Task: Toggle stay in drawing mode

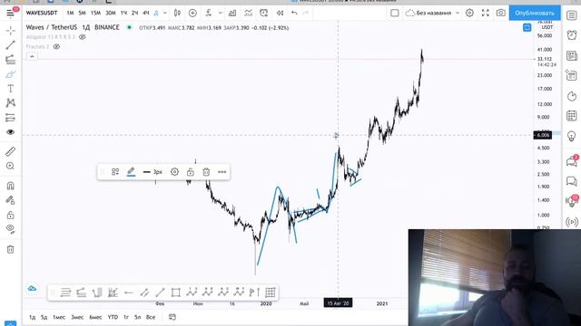Action: click(x=10, y=200)
